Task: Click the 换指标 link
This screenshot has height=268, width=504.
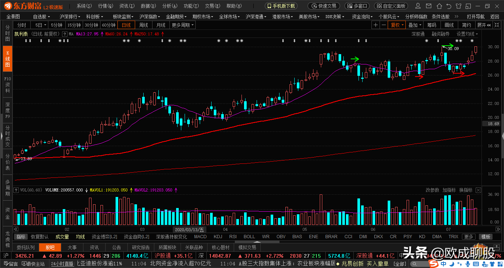Action: pos(466,190)
